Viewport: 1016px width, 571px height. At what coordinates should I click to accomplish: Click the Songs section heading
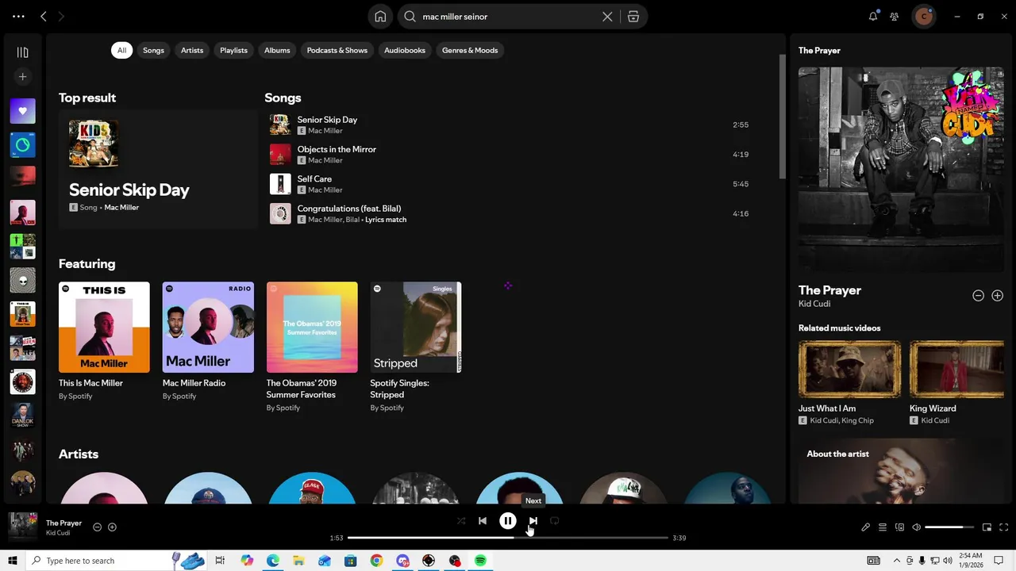(x=283, y=98)
